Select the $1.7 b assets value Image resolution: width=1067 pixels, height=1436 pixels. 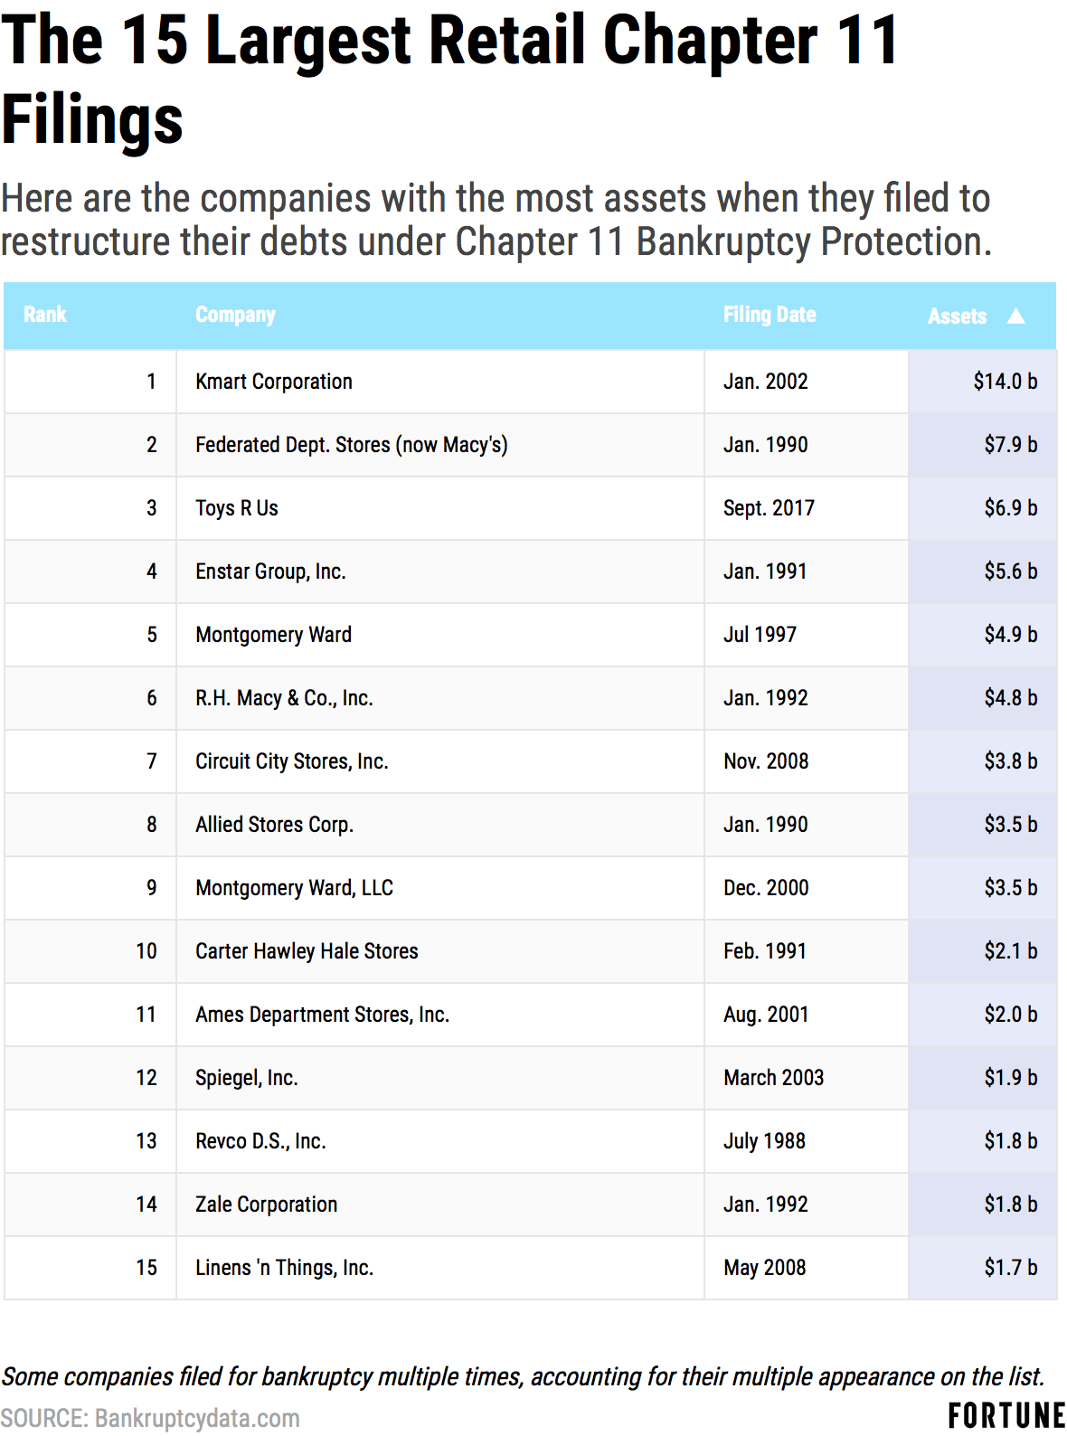point(1010,1268)
